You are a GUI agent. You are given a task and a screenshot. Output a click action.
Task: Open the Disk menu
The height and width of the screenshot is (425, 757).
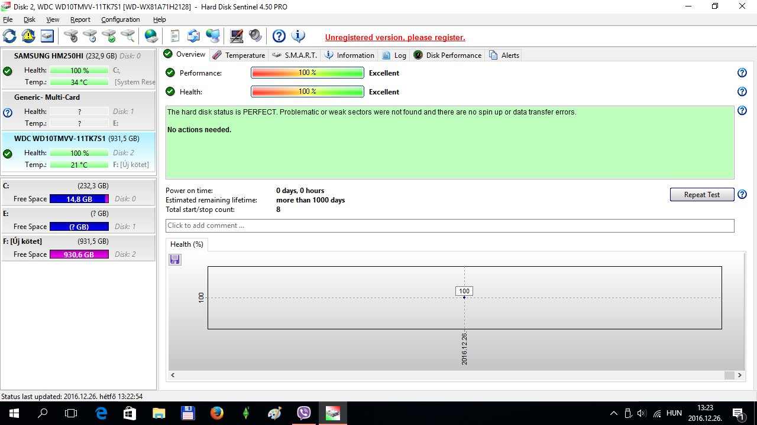pyautogui.click(x=30, y=19)
